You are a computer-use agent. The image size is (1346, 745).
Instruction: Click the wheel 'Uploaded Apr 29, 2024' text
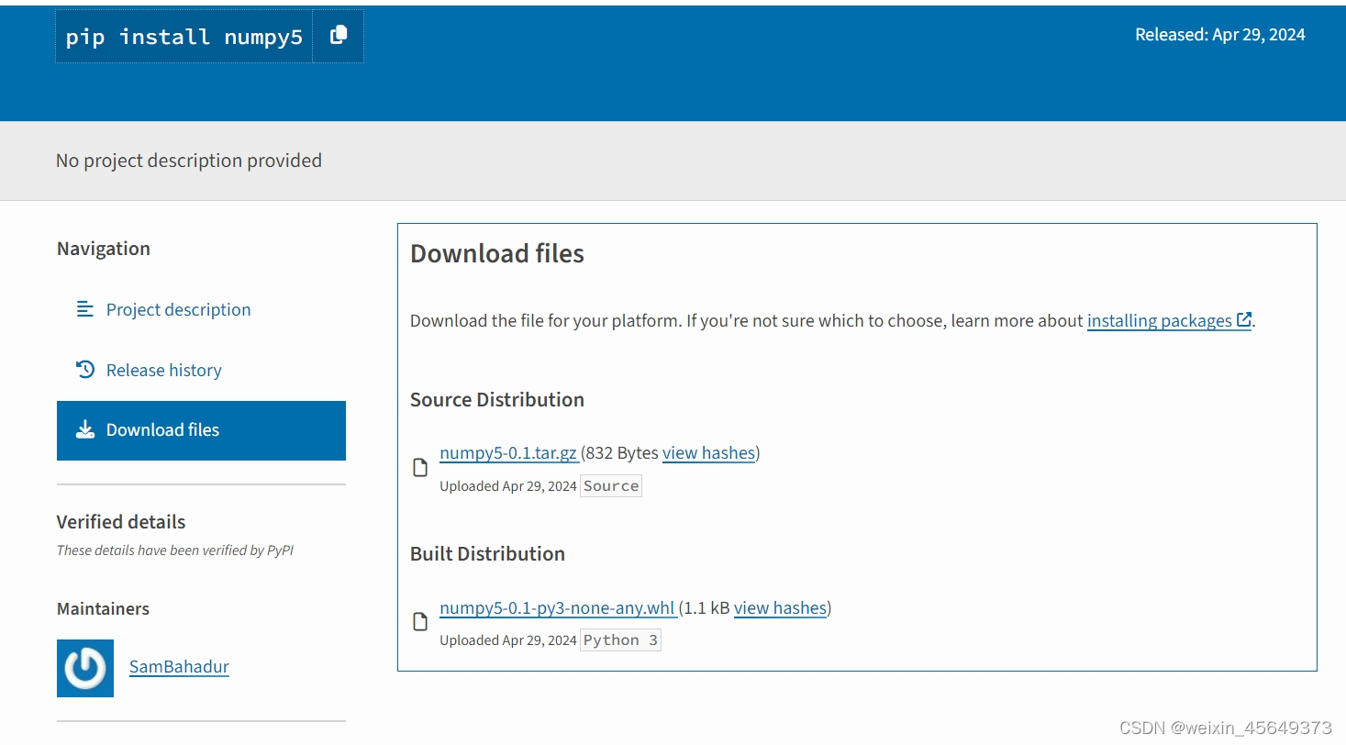pyautogui.click(x=507, y=640)
